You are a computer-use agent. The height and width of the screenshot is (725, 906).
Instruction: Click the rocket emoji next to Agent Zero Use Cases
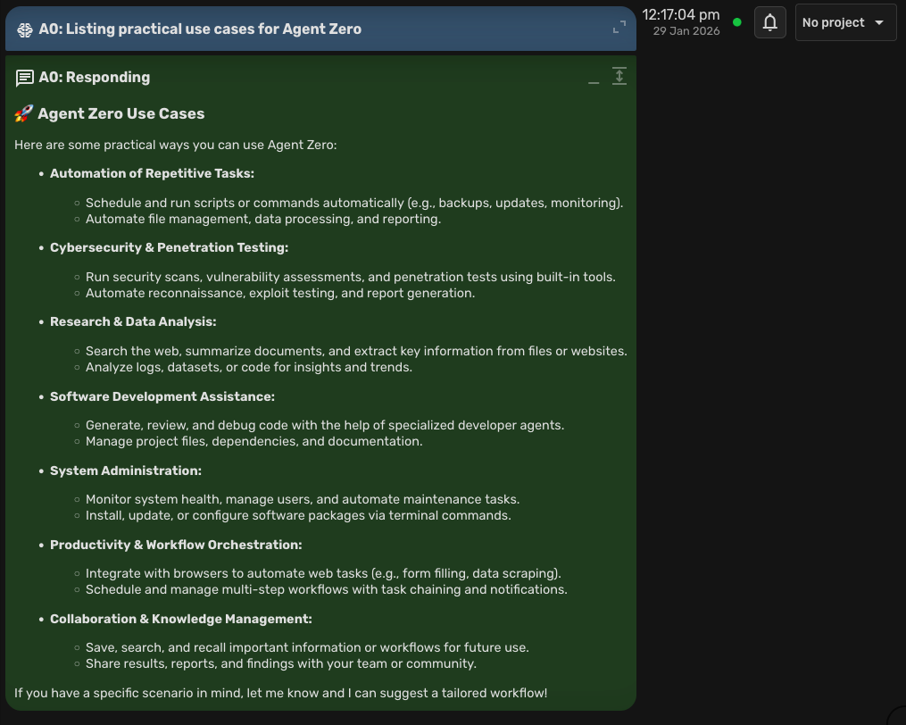tap(22, 113)
